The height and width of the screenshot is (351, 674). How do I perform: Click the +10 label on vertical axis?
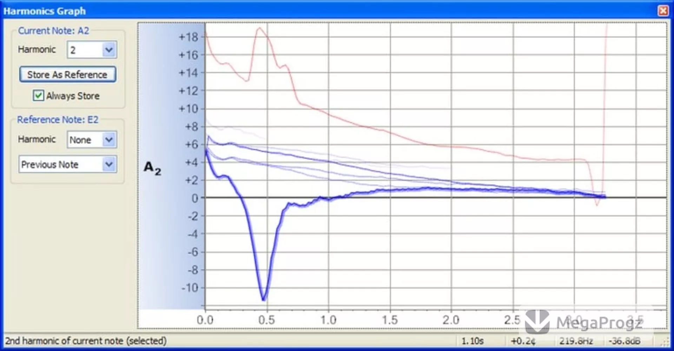[189, 109]
